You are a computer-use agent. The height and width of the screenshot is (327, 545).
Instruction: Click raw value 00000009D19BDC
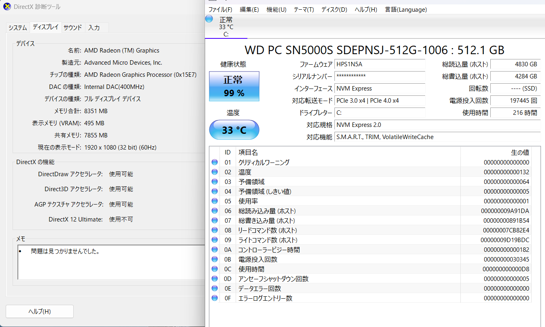coord(505,240)
